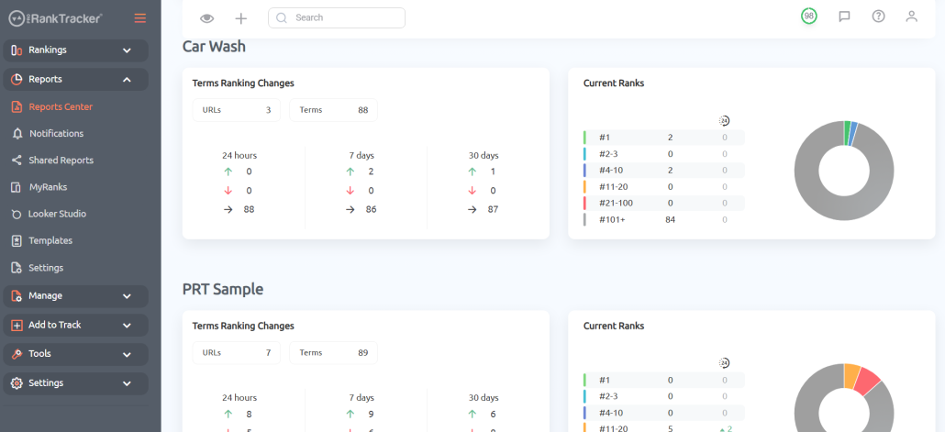Select Reports Center in sidebar
The image size is (945, 432).
pos(61,106)
